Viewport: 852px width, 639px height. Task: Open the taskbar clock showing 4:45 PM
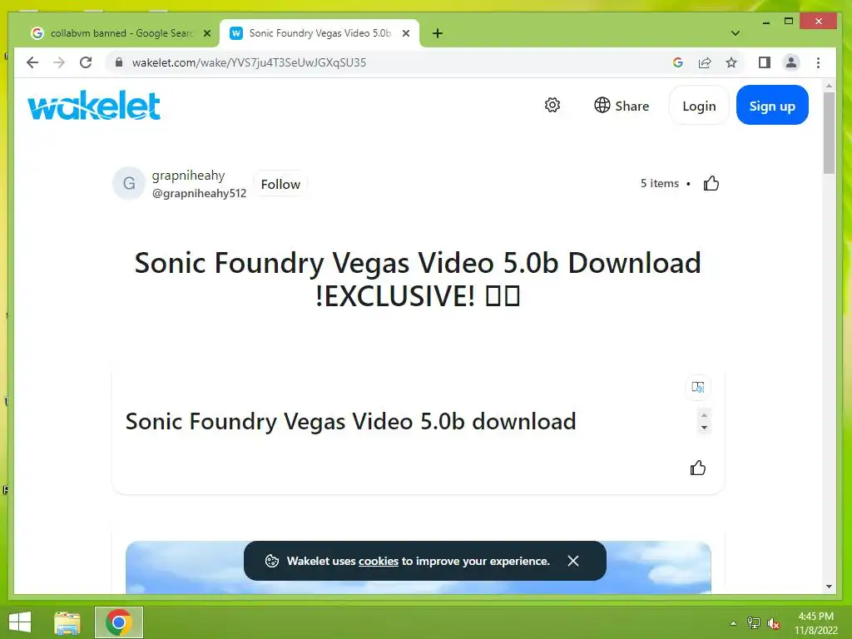[x=815, y=623]
